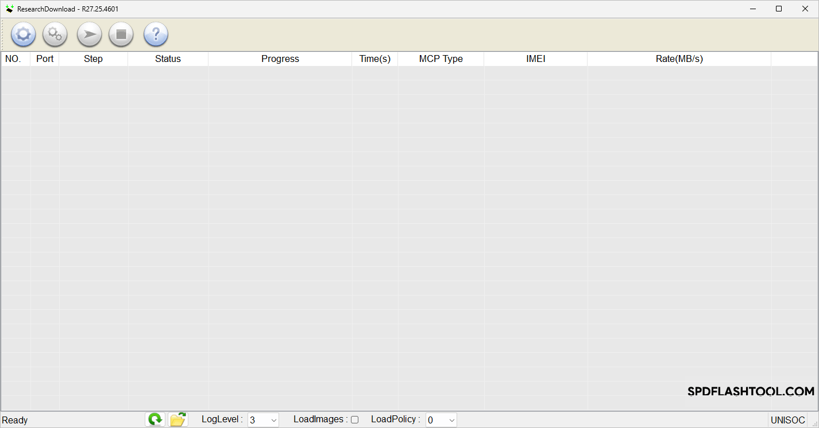Click the ResearchDownload app icon in title bar

click(x=10, y=9)
